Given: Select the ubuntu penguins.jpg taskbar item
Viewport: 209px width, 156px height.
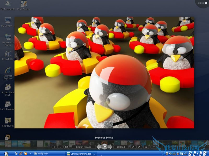Looking at the screenshot, I should pyautogui.click(x=81, y=154).
